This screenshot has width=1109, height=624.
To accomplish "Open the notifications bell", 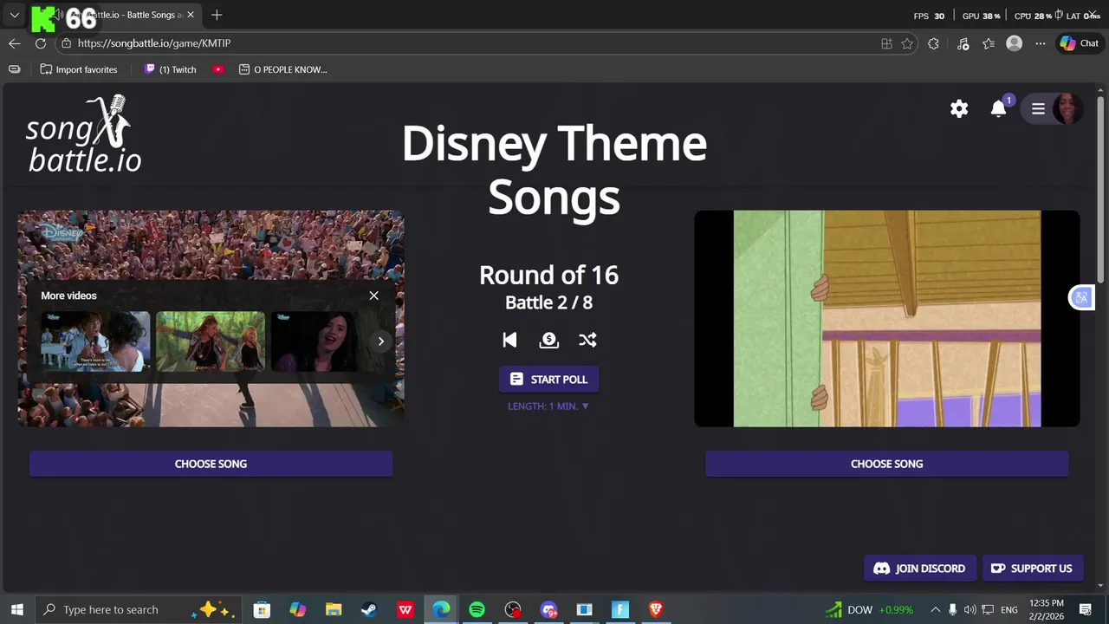I will point(999,108).
